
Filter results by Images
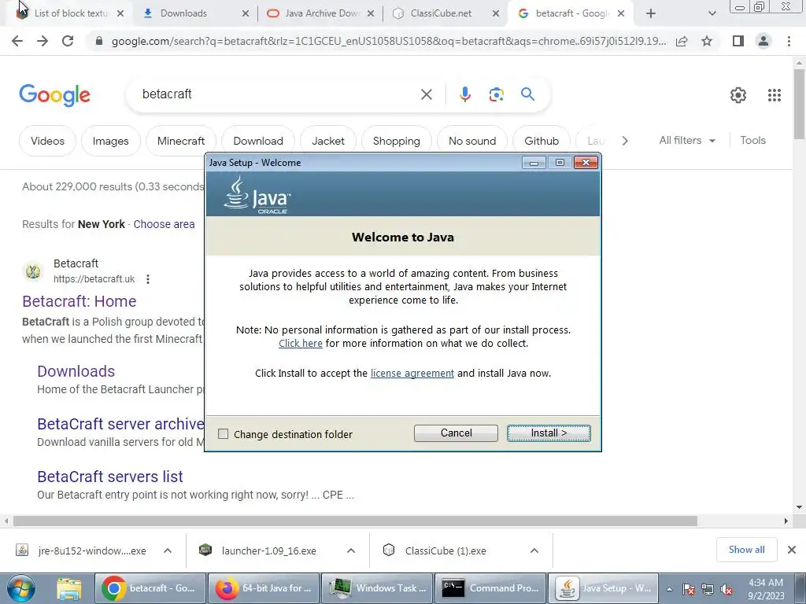(x=110, y=141)
